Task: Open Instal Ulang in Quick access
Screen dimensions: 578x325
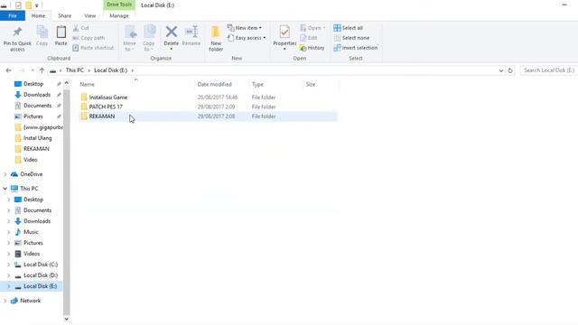Action: [37, 138]
